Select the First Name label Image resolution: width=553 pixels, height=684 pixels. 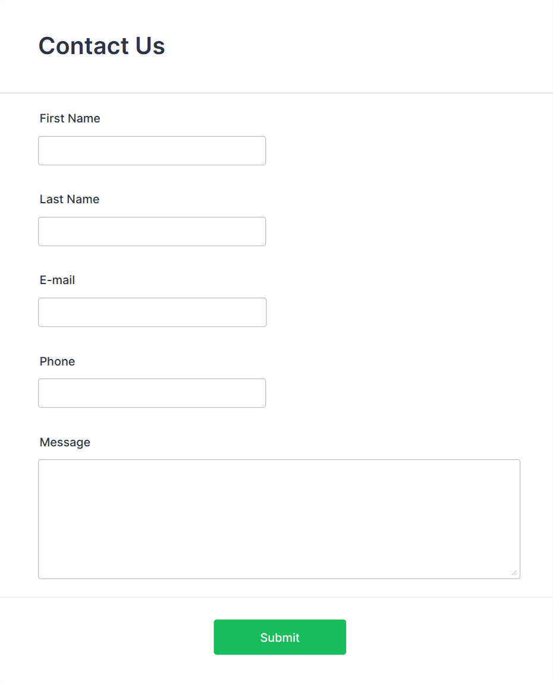click(70, 118)
